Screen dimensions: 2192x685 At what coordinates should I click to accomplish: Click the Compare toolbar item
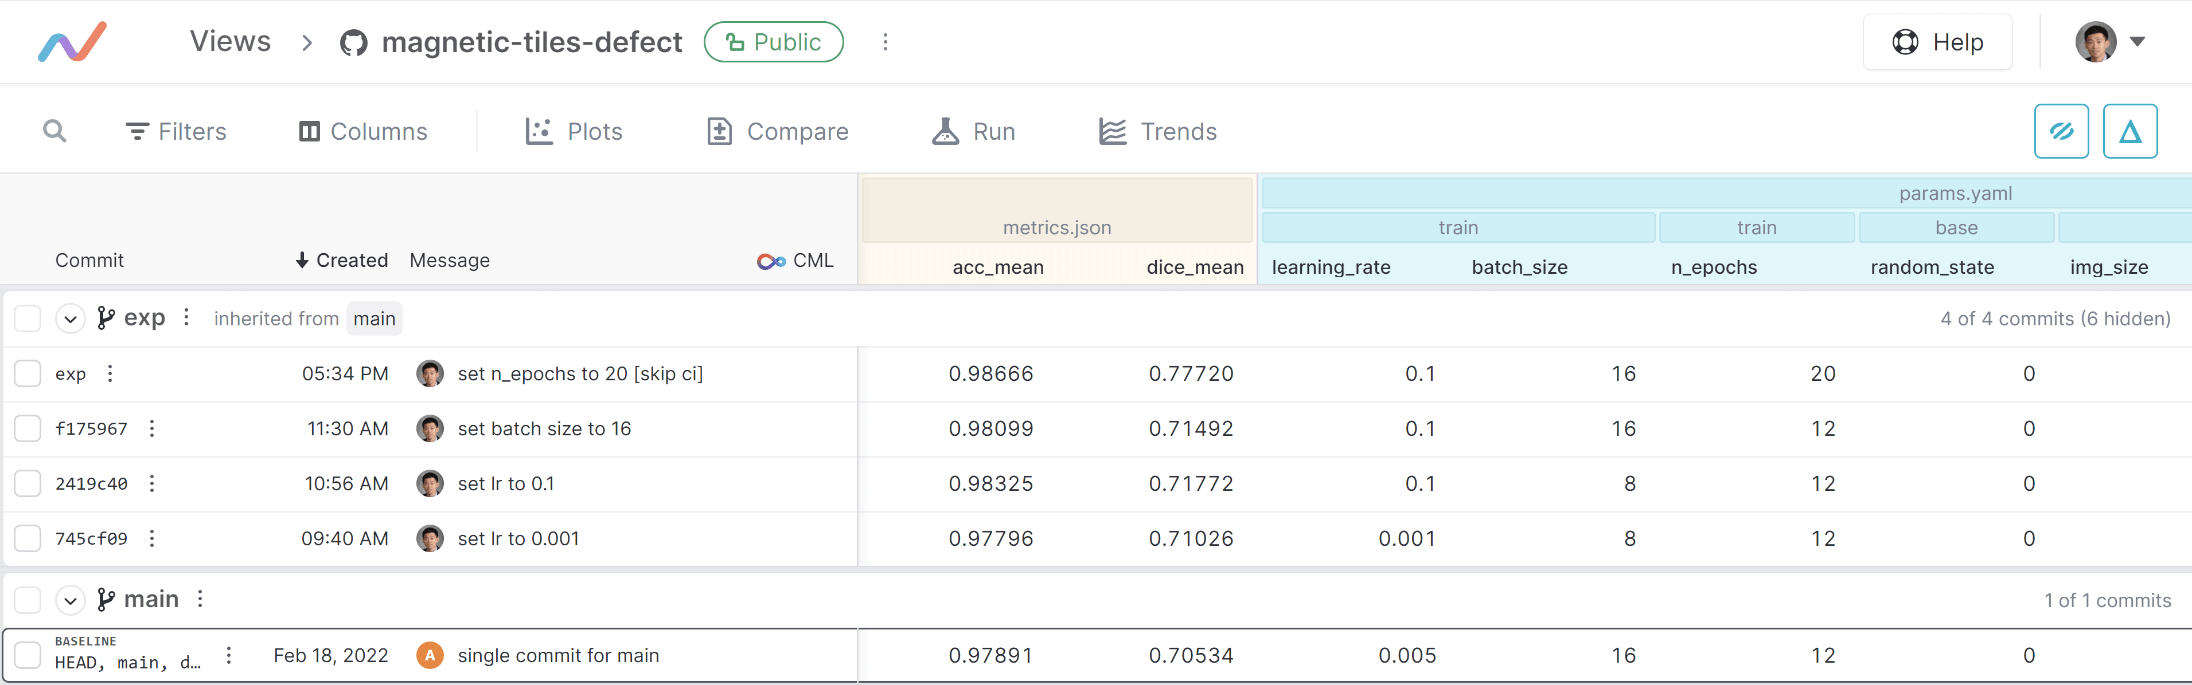click(778, 132)
